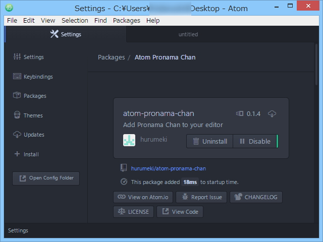Open the CHANGELOG button
The height and width of the screenshot is (242, 323).
(256, 197)
